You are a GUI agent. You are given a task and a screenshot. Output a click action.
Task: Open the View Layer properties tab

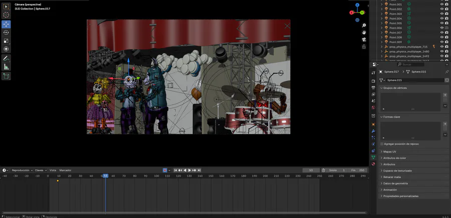(373, 94)
